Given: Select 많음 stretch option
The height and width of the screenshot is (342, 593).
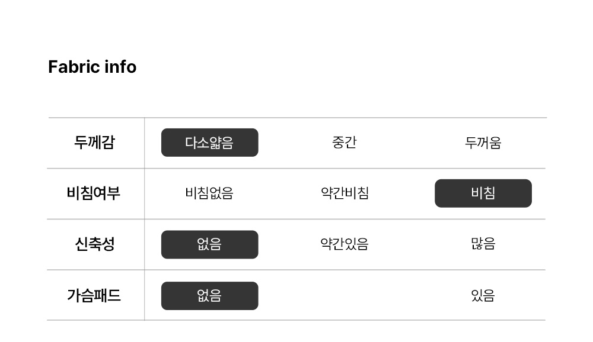Looking at the screenshot, I should (483, 244).
